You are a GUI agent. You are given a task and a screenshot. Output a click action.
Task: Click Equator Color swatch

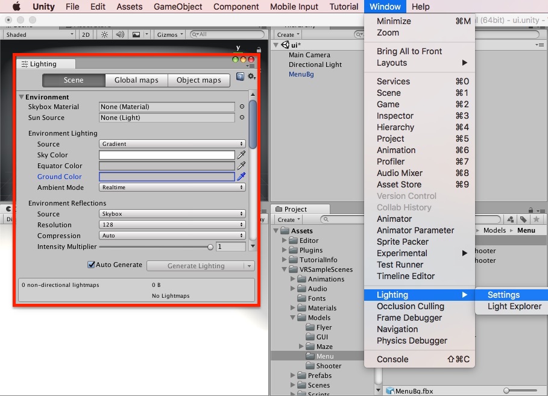(167, 166)
